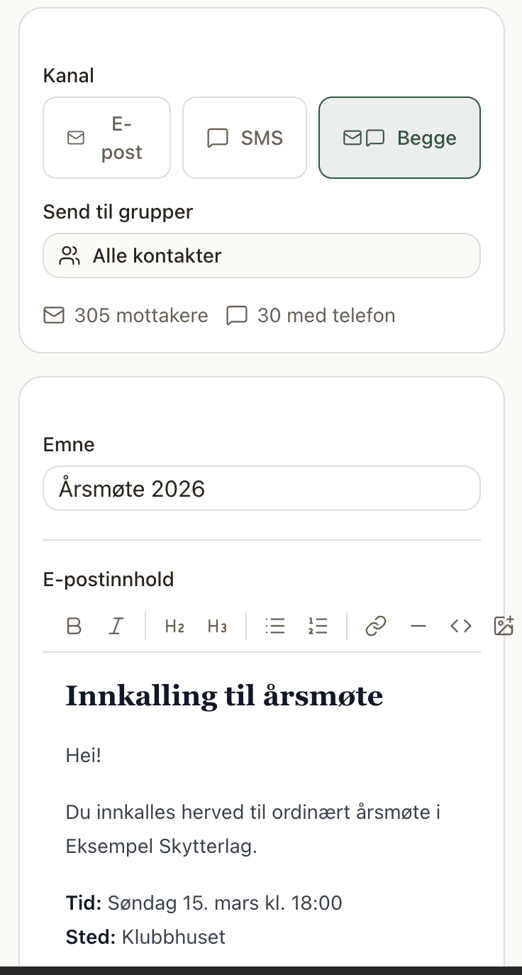Click the 305 mottakere recipient count
This screenshot has height=975, width=522.
tap(141, 315)
